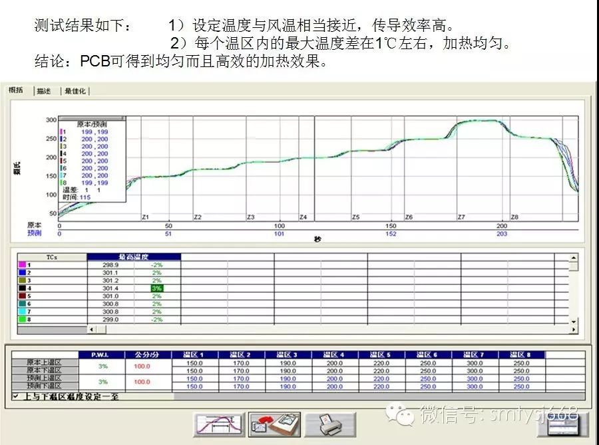Image resolution: width=599 pixels, height=445 pixels.
Task: Select black swatch for TC 4
Action: (x=22, y=288)
